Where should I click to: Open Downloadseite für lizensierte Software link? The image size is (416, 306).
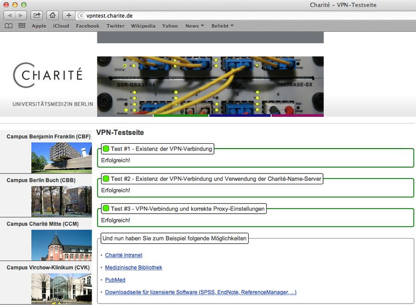(201, 292)
